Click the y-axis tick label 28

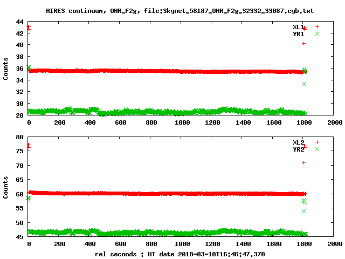point(19,115)
